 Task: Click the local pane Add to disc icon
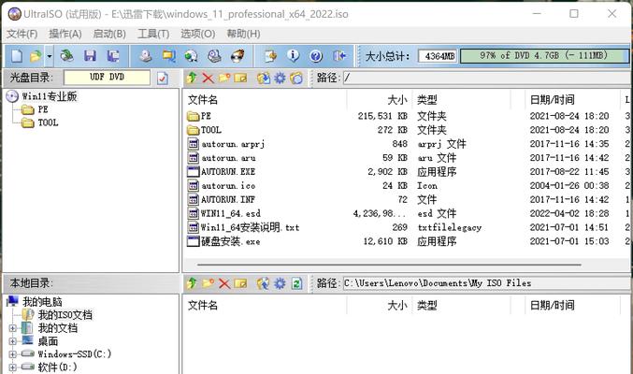264,283
